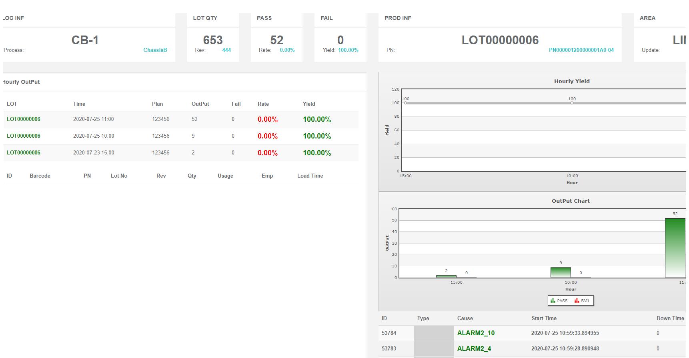Click the ChassisB process link

coord(155,50)
